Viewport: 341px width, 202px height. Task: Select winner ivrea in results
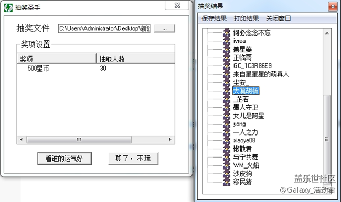(239, 41)
